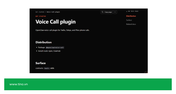Select the @openclaw/voice-call package code
176x94 pixels.
point(55,48)
